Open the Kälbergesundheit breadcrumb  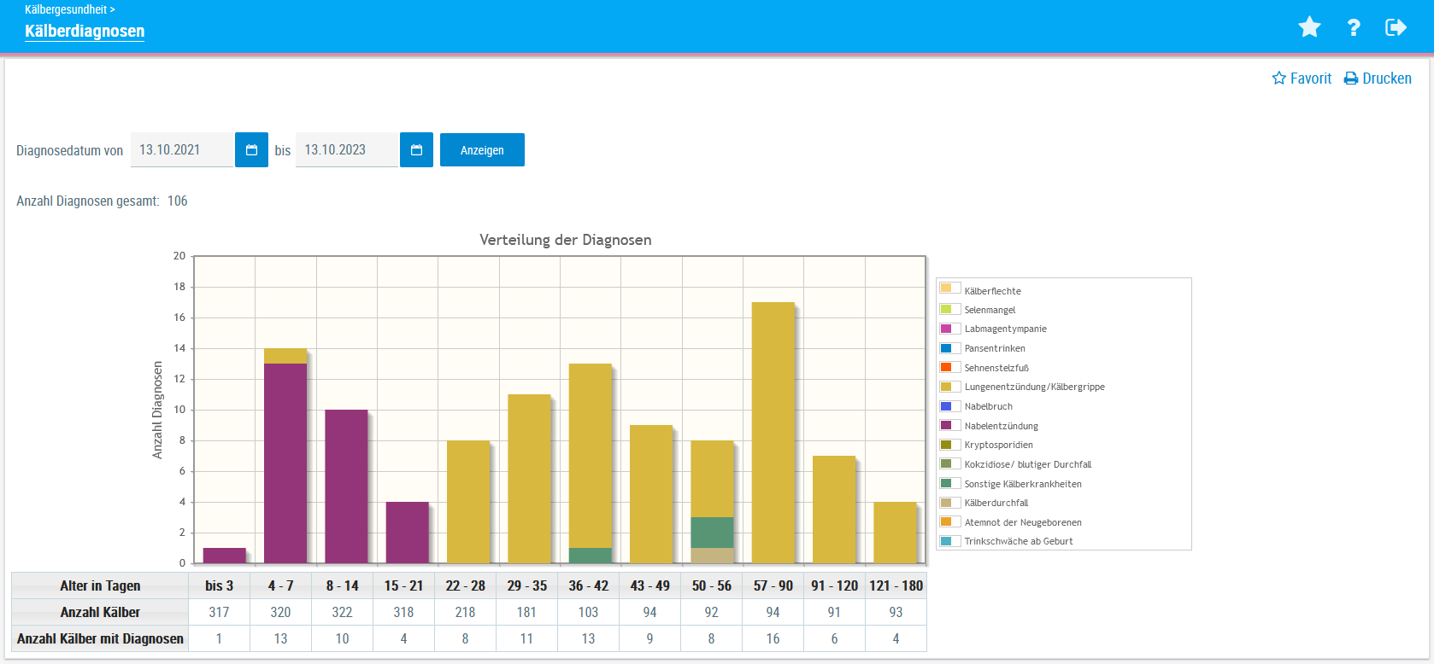66,9
